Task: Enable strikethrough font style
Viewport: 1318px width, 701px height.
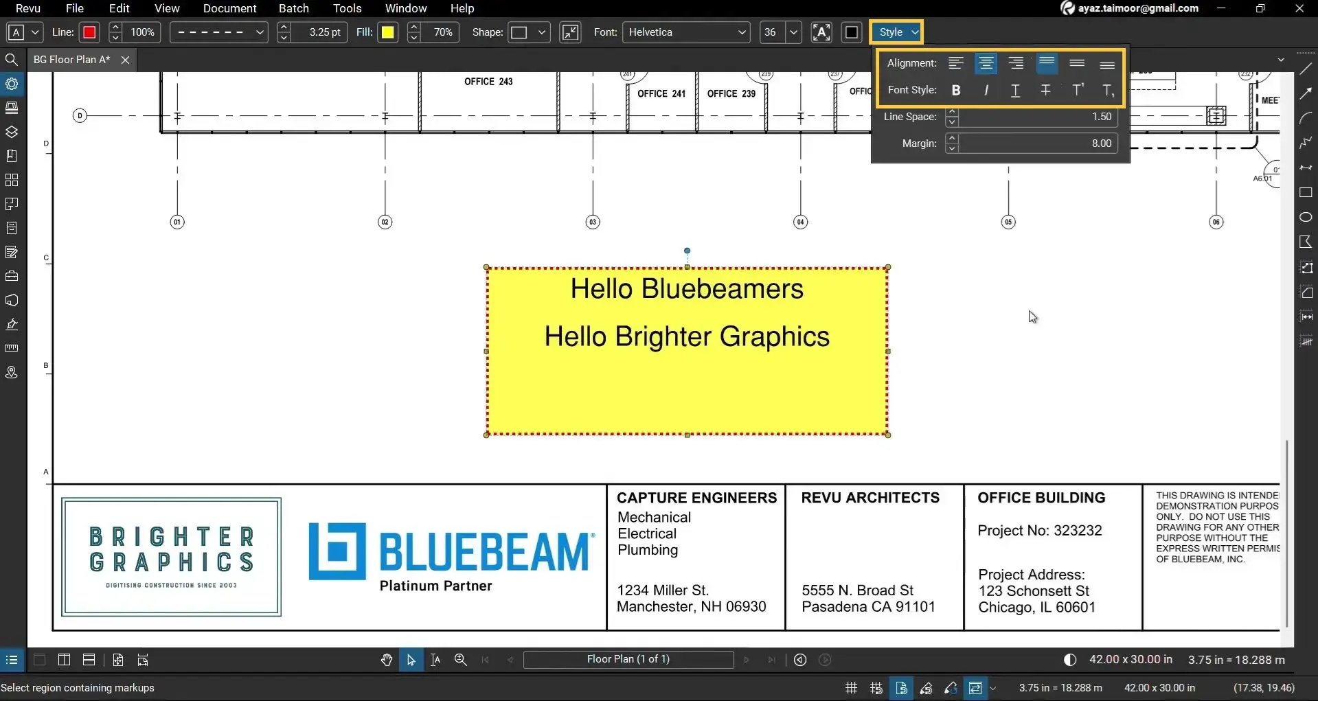Action: point(1045,90)
